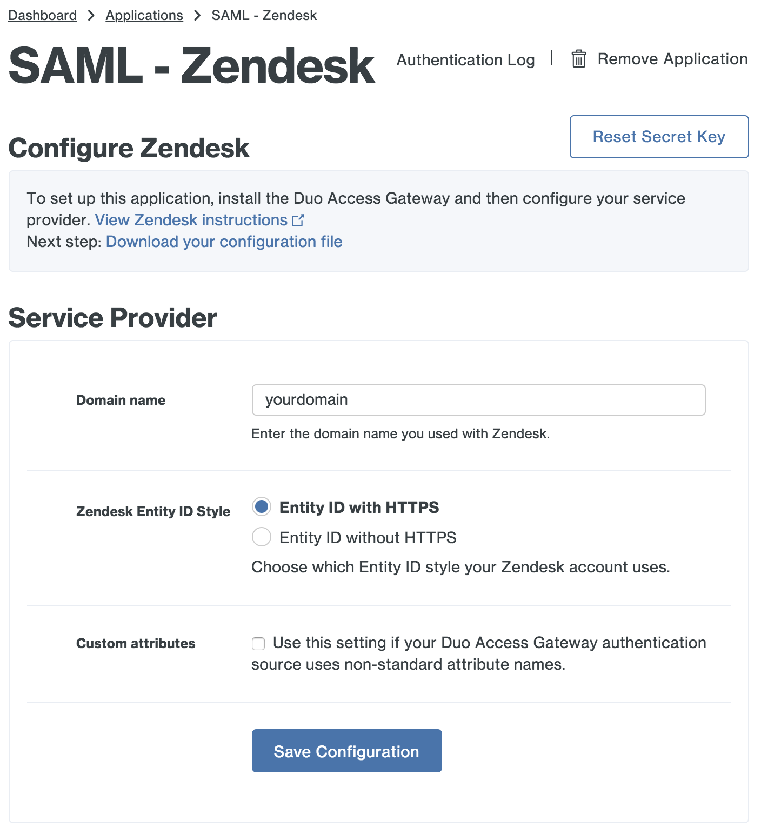
Task: Open View Zendesk instructions
Action: (191, 220)
